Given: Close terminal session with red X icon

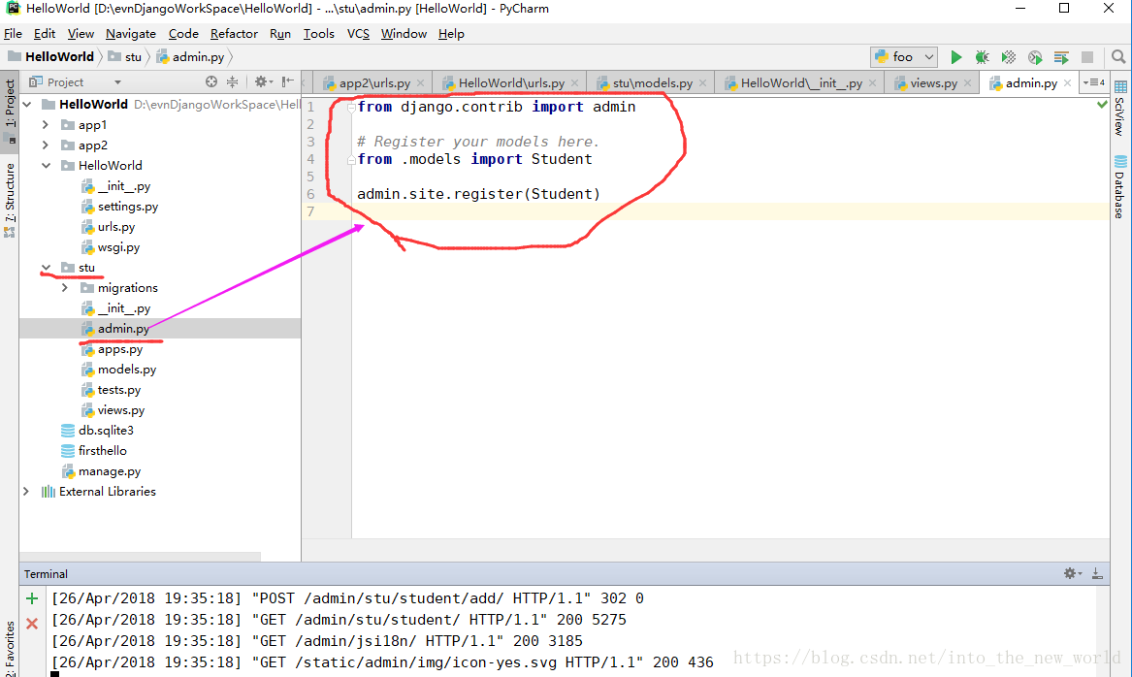Looking at the screenshot, I should 32,623.
